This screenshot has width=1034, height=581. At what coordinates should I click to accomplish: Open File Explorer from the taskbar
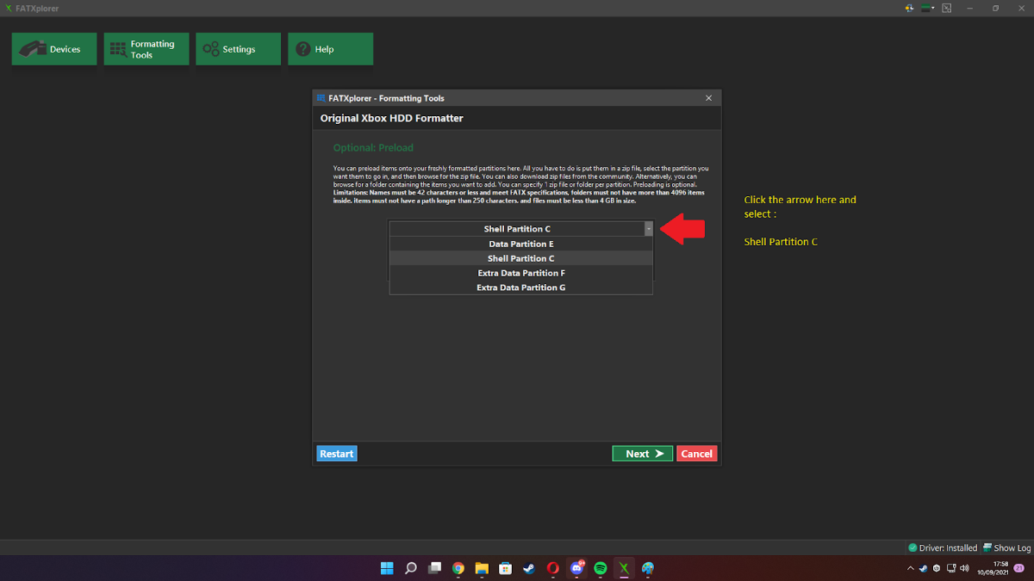482,568
